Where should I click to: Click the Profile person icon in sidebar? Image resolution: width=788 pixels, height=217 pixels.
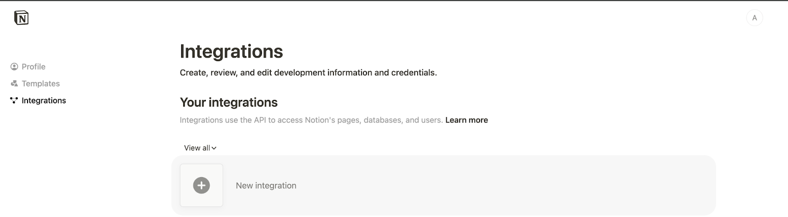pos(14,66)
